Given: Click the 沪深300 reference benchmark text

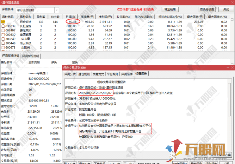Looking at the screenshot, I should [127, 137].
